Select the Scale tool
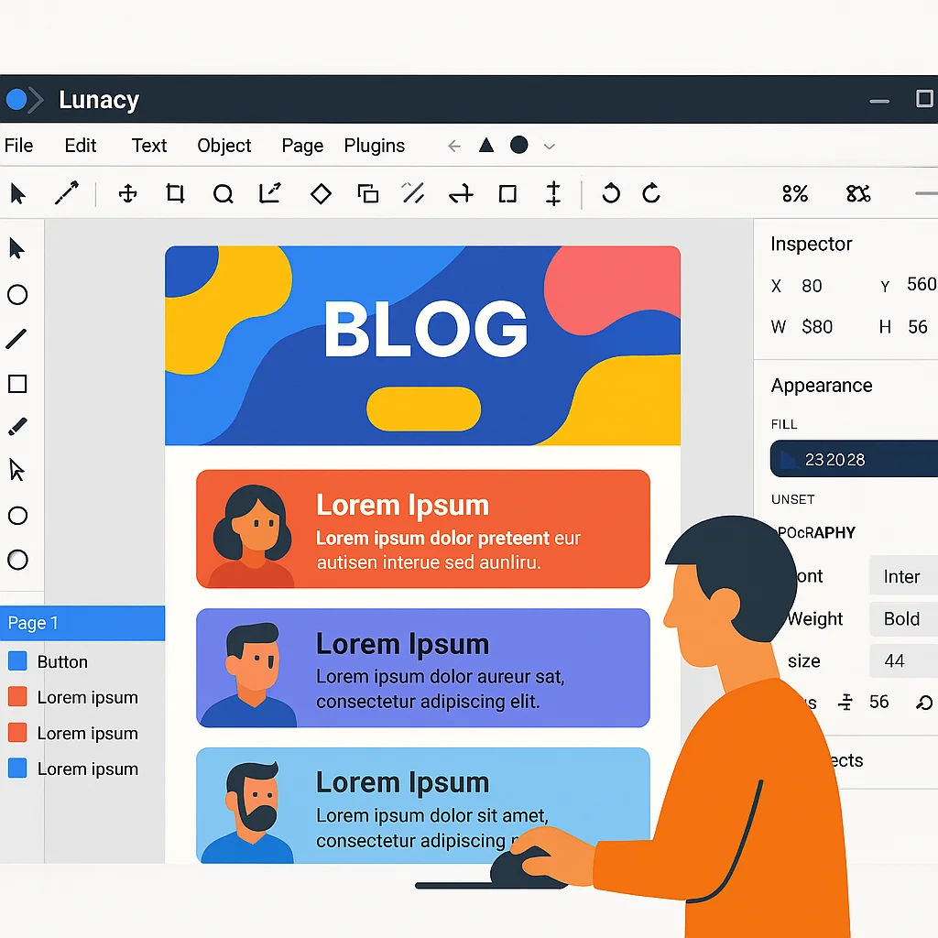This screenshot has height=938, width=938. click(269, 193)
